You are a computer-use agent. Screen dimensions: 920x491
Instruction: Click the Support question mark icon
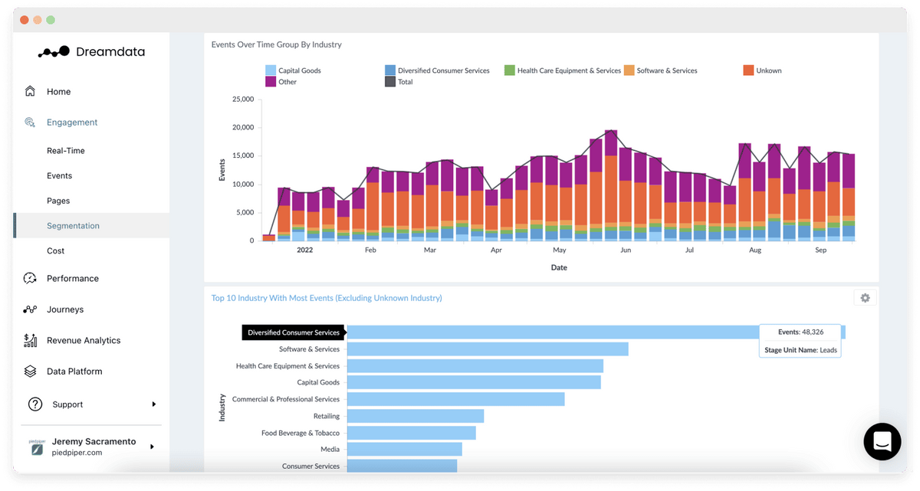[x=34, y=404]
